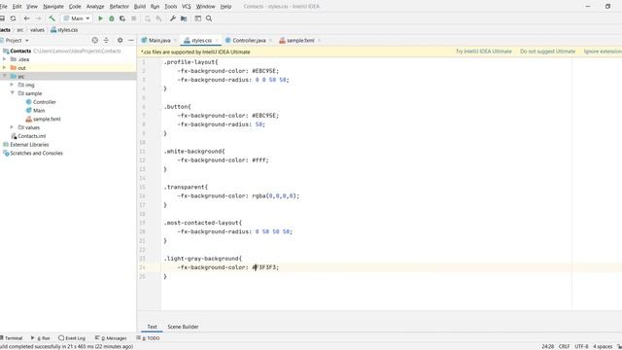This screenshot has width=622, height=350.
Task: Click the layout window toolbar icon
Action: point(197,18)
